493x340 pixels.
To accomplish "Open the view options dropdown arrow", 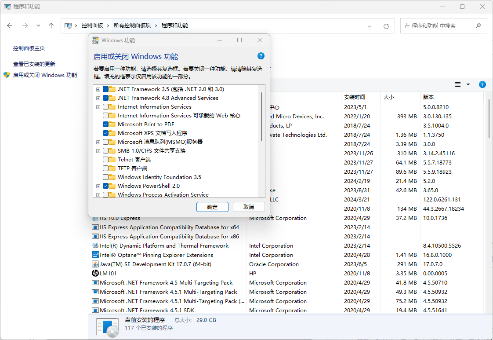I will click(x=468, y=84).
